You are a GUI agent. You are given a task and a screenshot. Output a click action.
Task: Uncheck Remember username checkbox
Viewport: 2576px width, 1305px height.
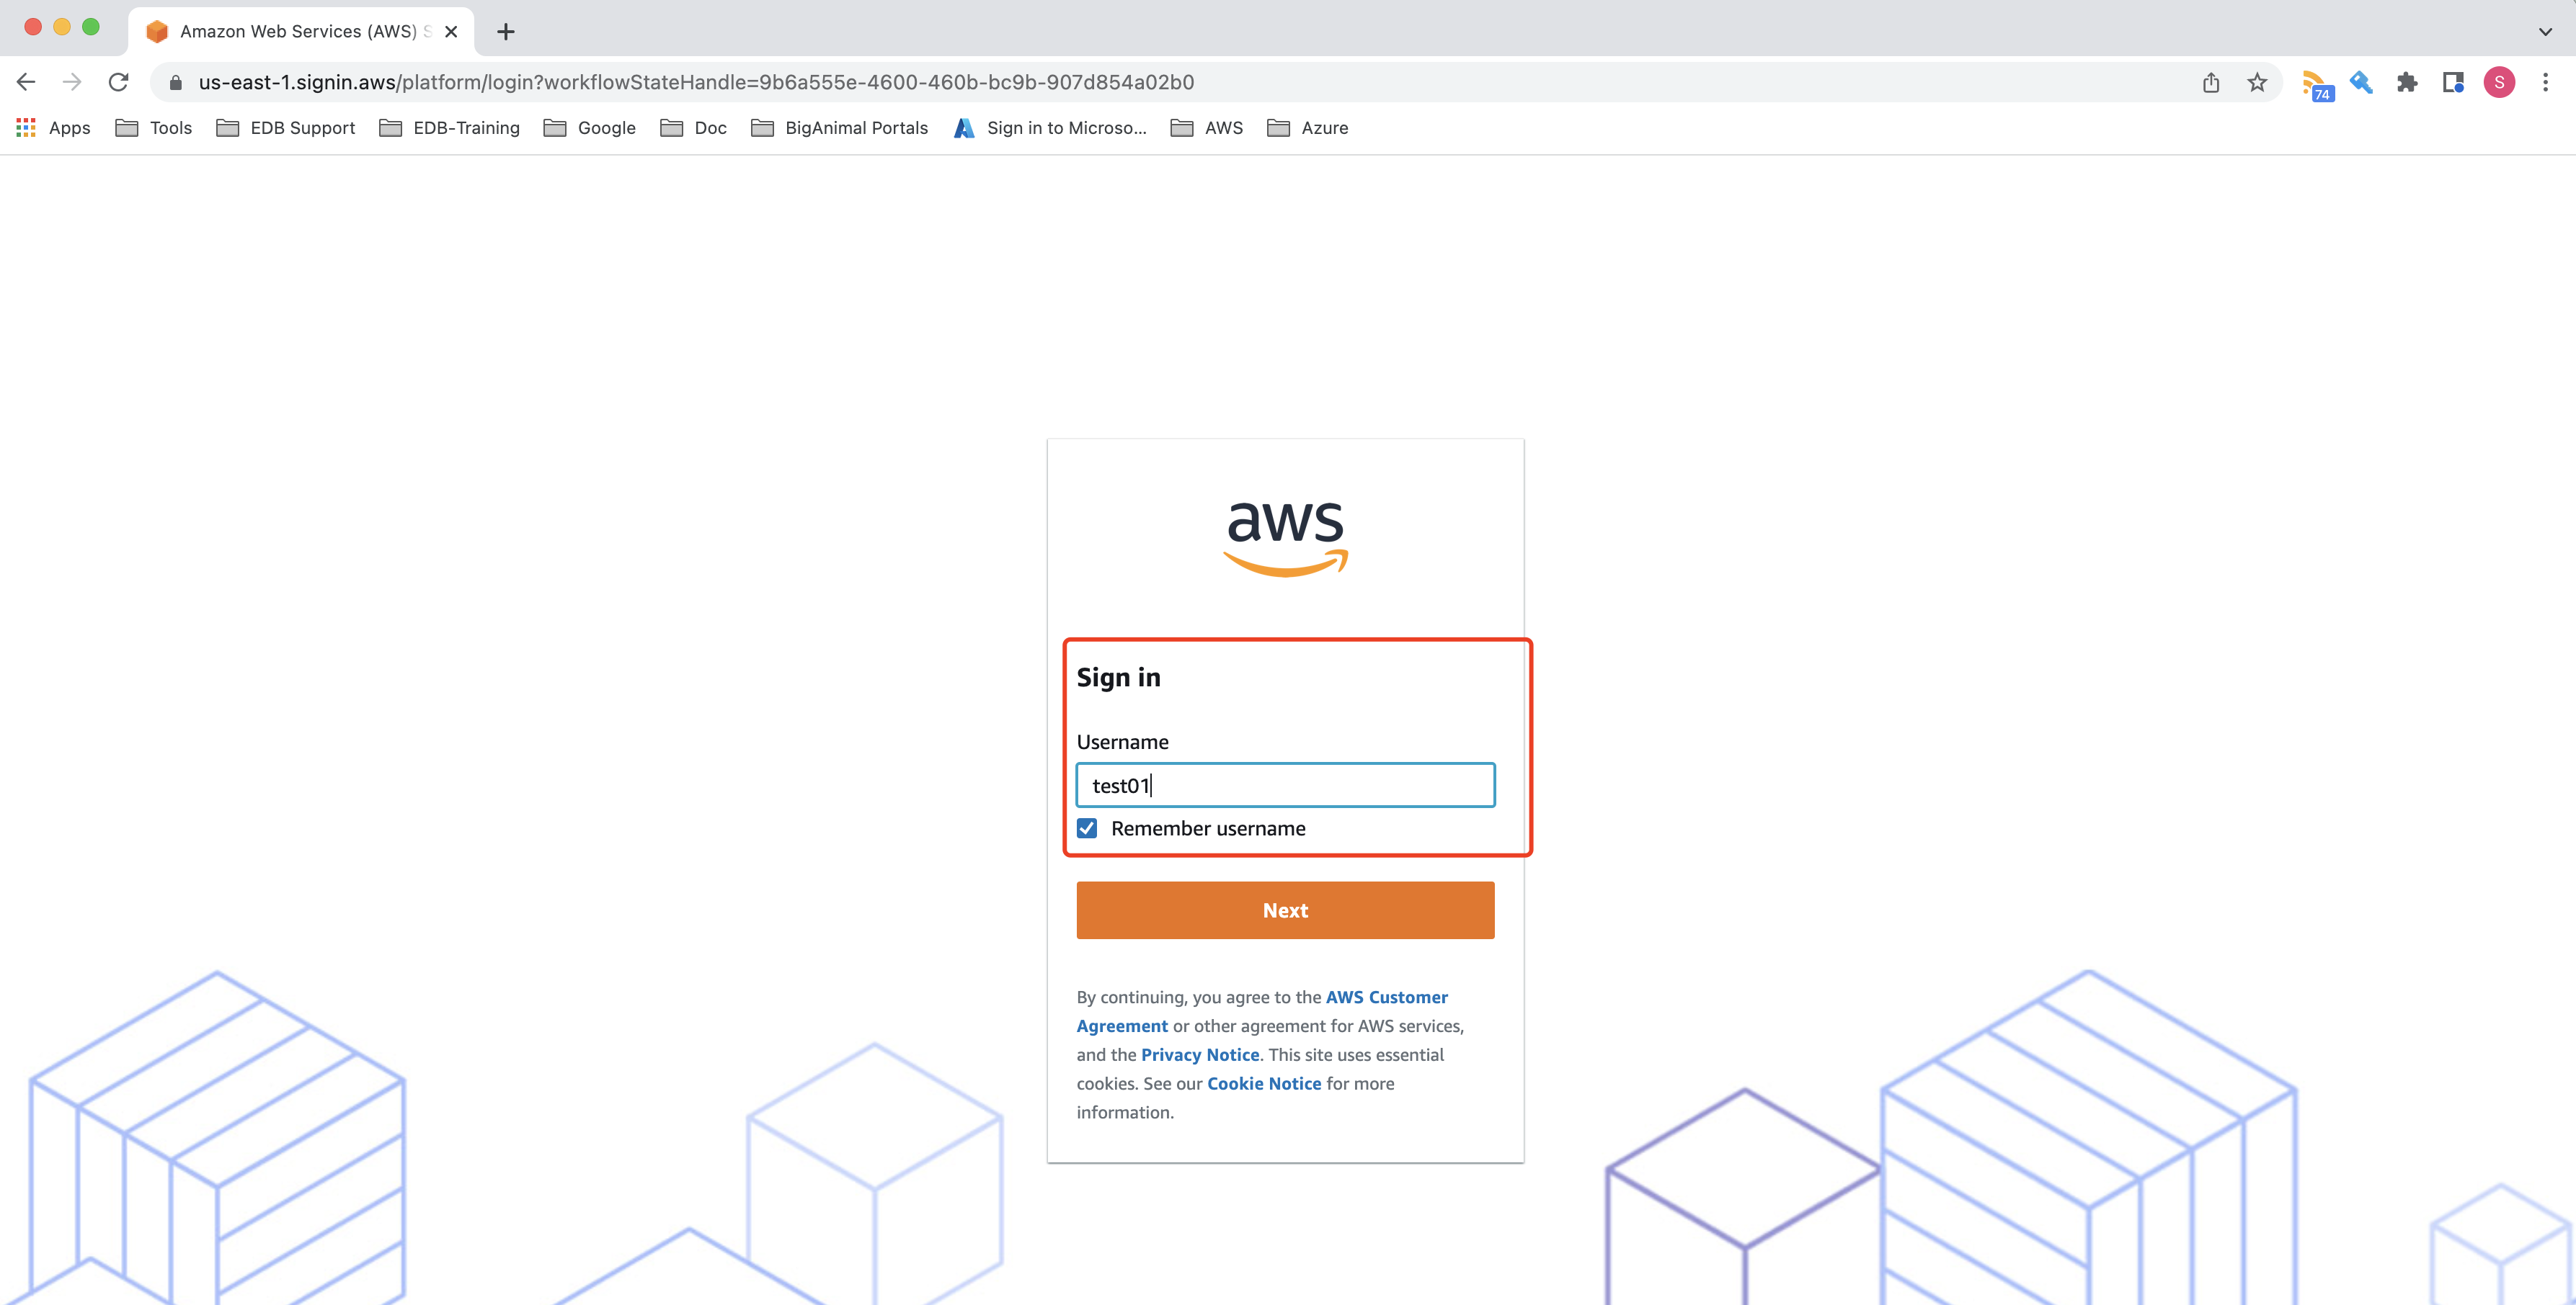click(1087, 828)
